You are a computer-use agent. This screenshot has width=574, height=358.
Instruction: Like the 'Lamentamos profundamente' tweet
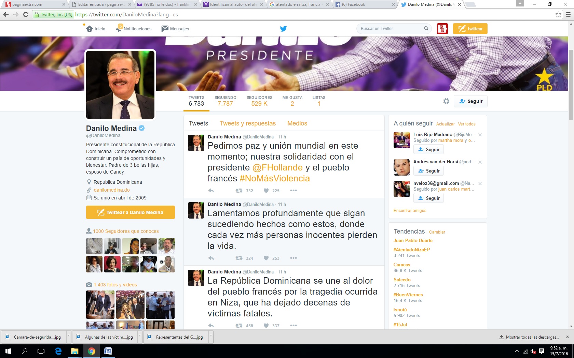click(266, 258)
